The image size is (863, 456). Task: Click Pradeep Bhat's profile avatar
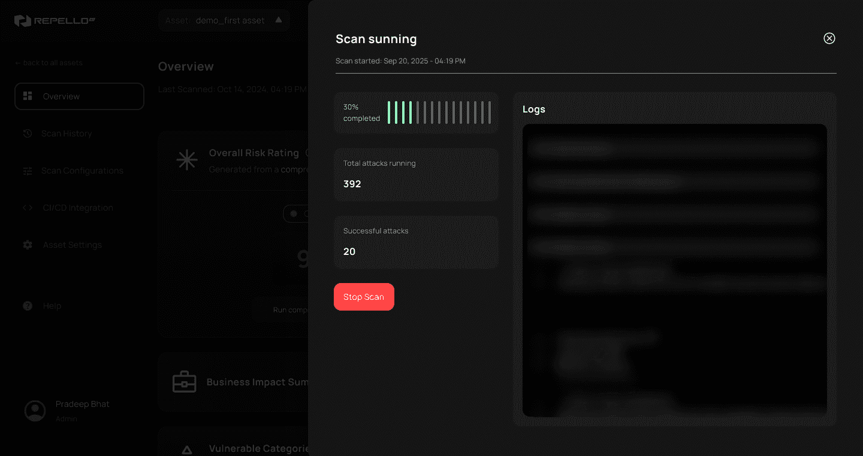coord(35,411)
